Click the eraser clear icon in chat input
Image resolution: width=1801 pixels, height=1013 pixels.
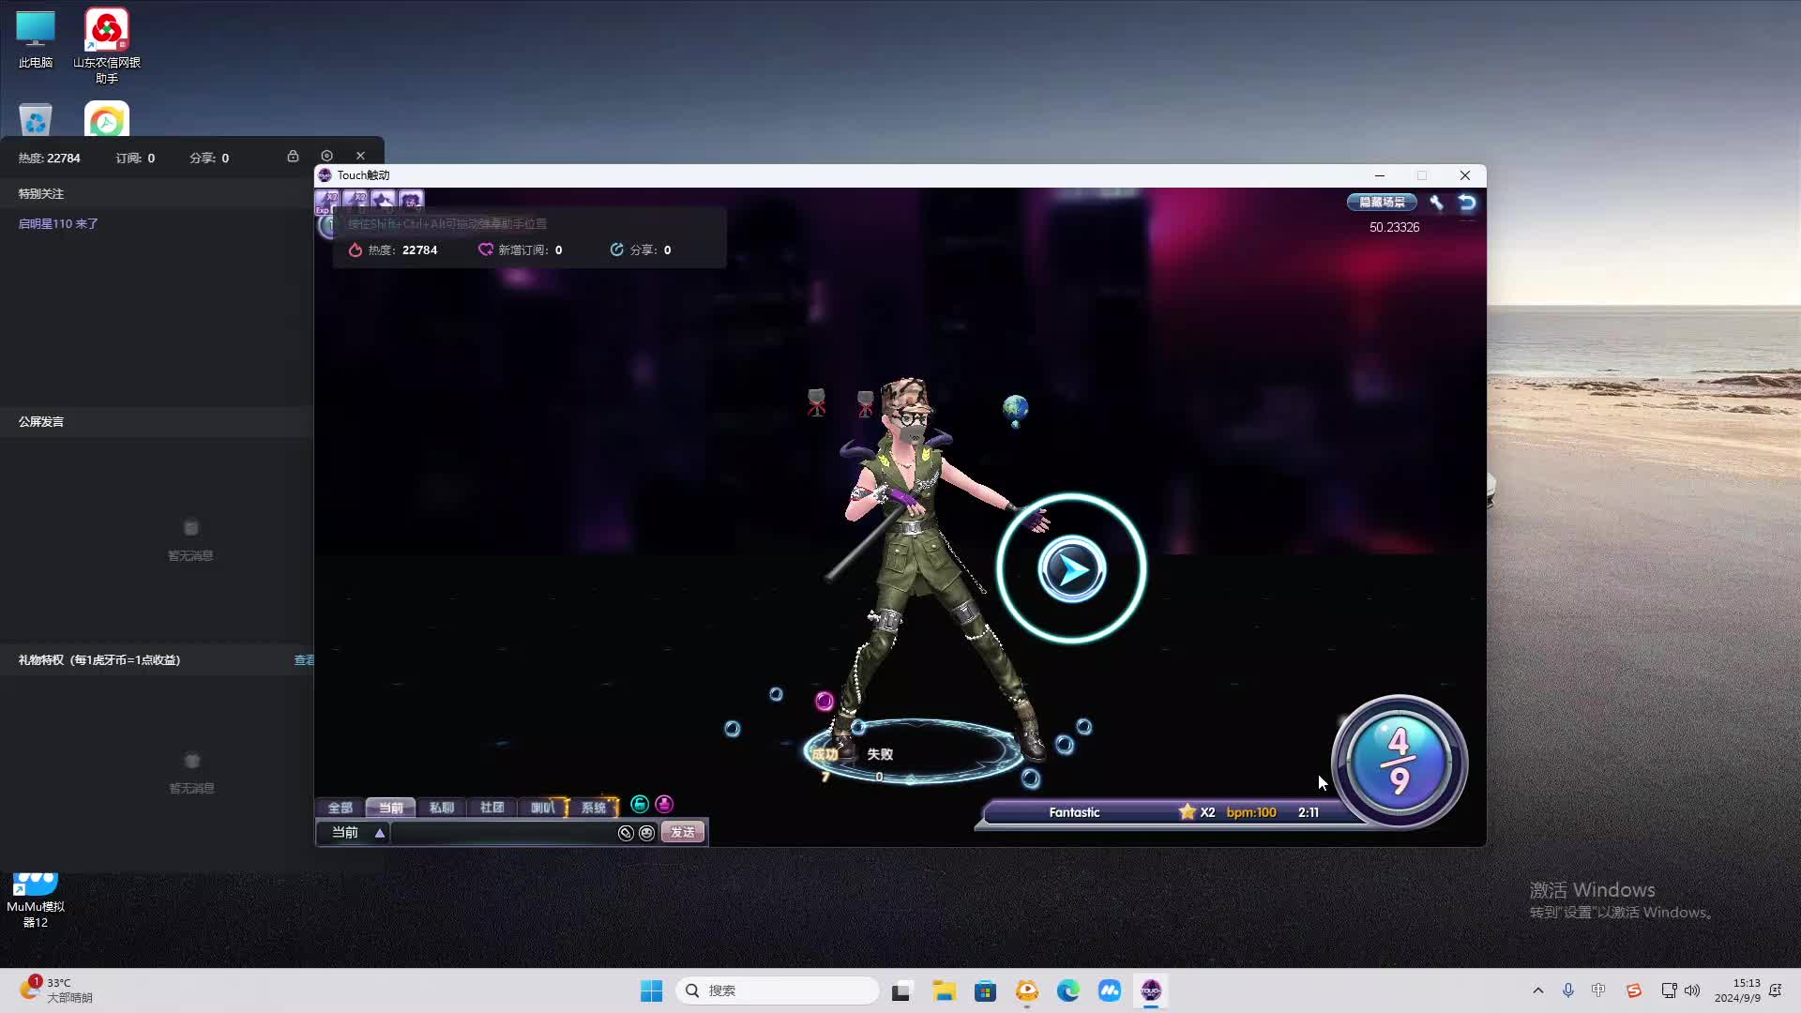tap(626, 833)
